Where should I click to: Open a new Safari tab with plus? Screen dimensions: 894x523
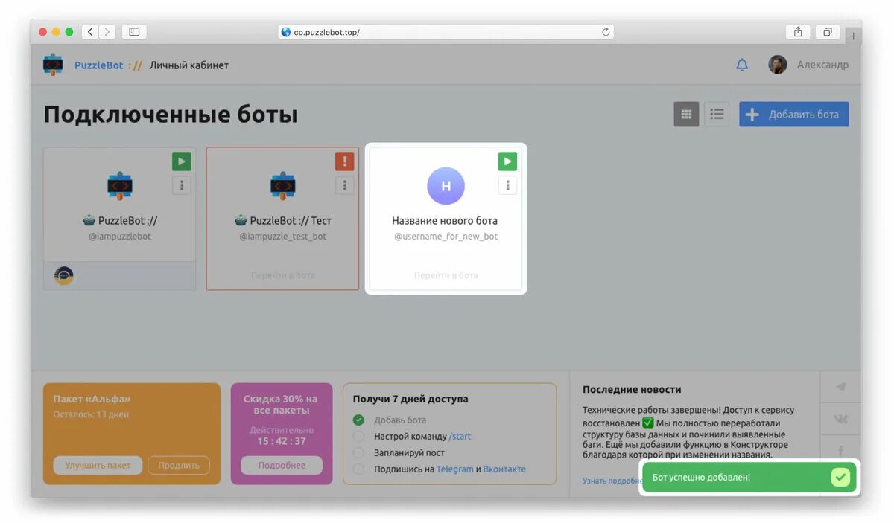[854, 36]
